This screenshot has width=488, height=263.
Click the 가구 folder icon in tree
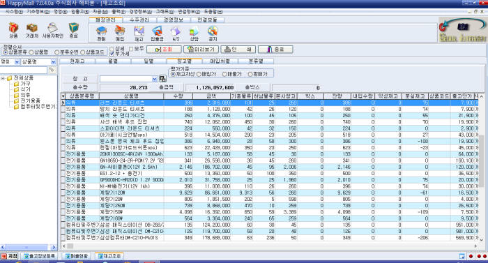(16, 84)
